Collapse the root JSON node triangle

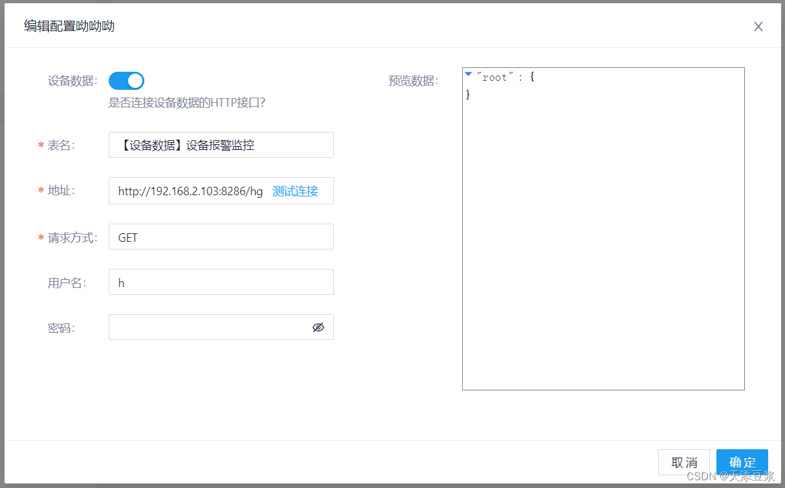click(468, 74)
